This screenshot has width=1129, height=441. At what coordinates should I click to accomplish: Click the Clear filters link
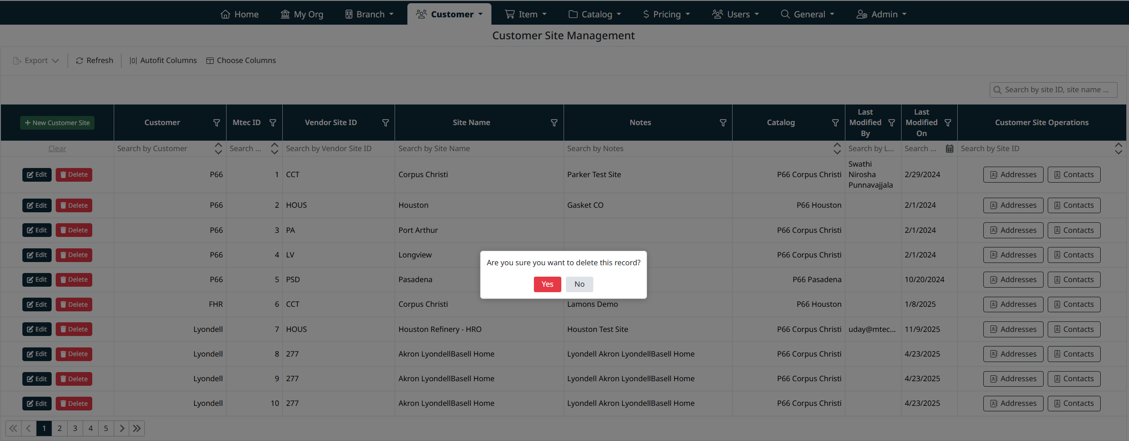point(57,149)
